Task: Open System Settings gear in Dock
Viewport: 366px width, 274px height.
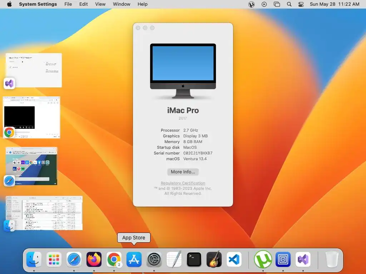Action: point(154,259)
